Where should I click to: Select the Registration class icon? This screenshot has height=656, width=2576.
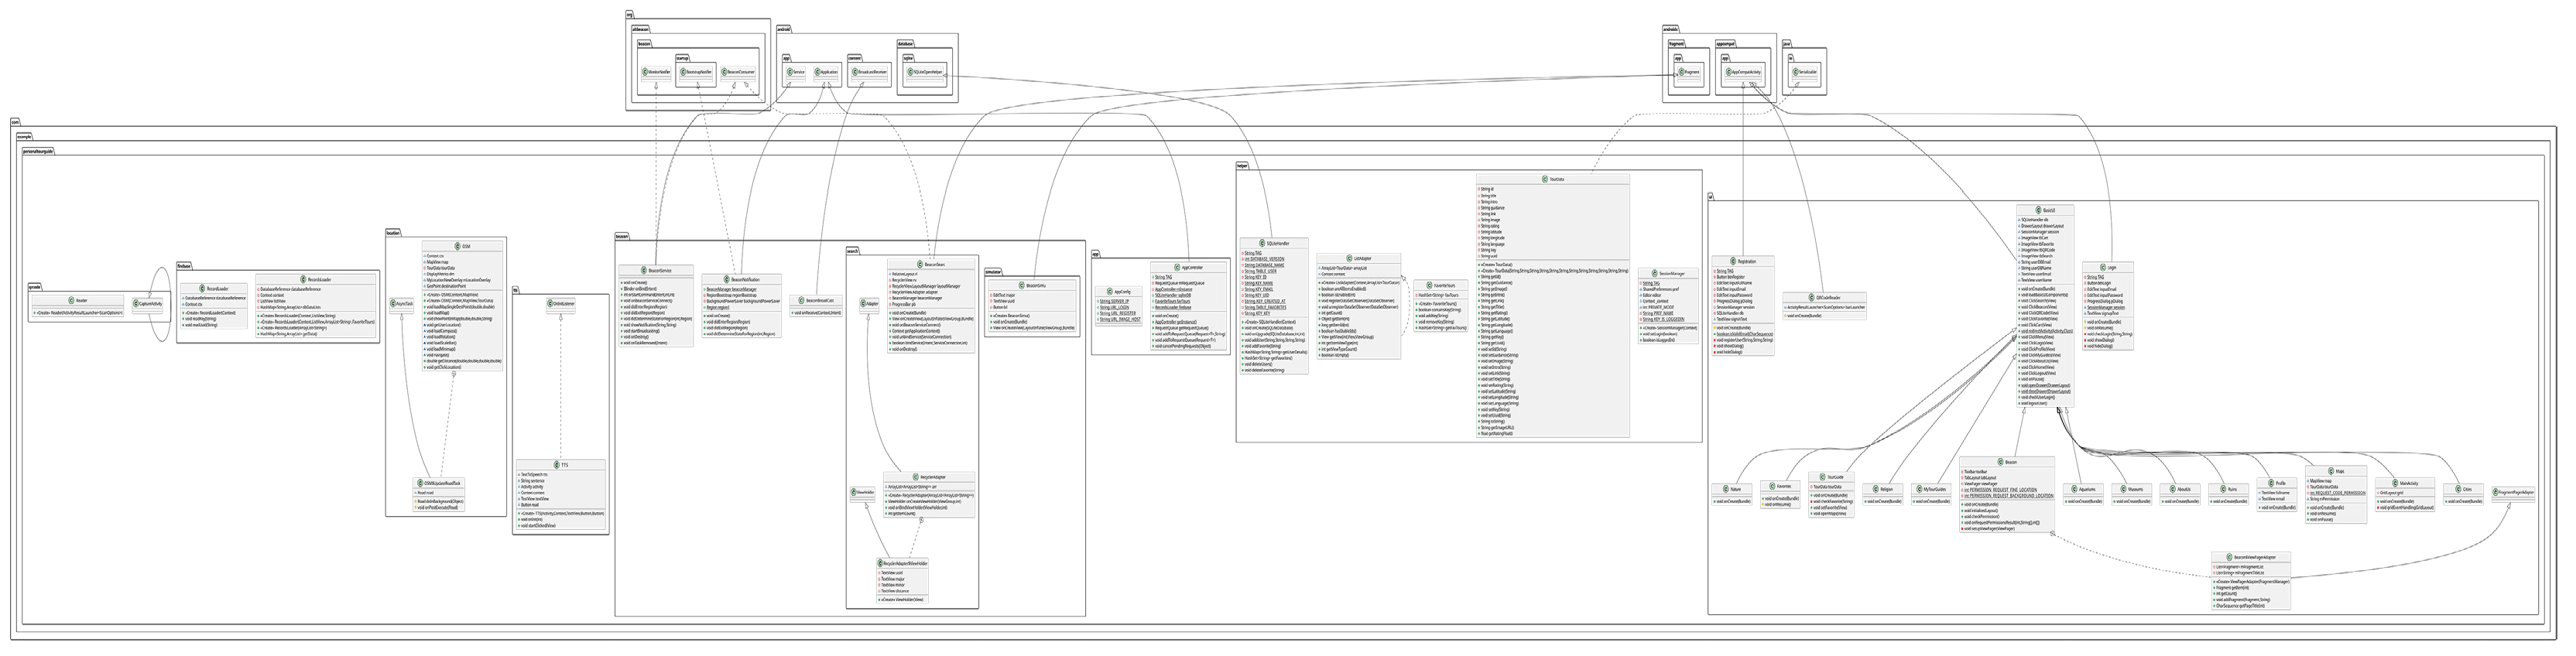[x=1733, y=261]
